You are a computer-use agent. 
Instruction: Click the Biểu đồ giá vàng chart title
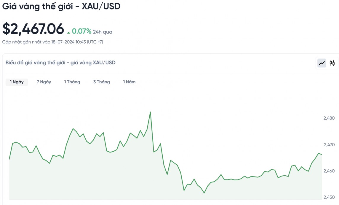point(60,63)
